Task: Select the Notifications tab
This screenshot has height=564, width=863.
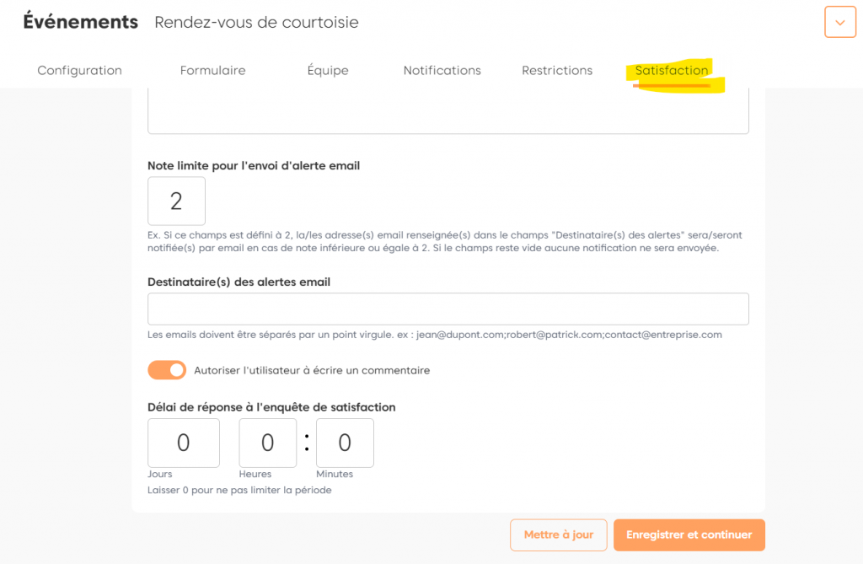Action: [442, 71]
